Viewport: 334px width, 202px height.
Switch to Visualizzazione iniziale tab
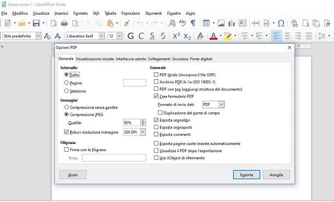point(95,59)
